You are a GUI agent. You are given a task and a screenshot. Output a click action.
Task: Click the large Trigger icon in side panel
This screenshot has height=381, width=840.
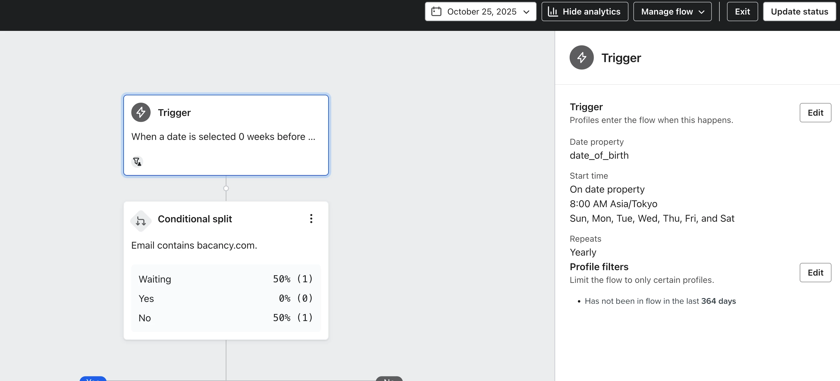tap(582, 58)
